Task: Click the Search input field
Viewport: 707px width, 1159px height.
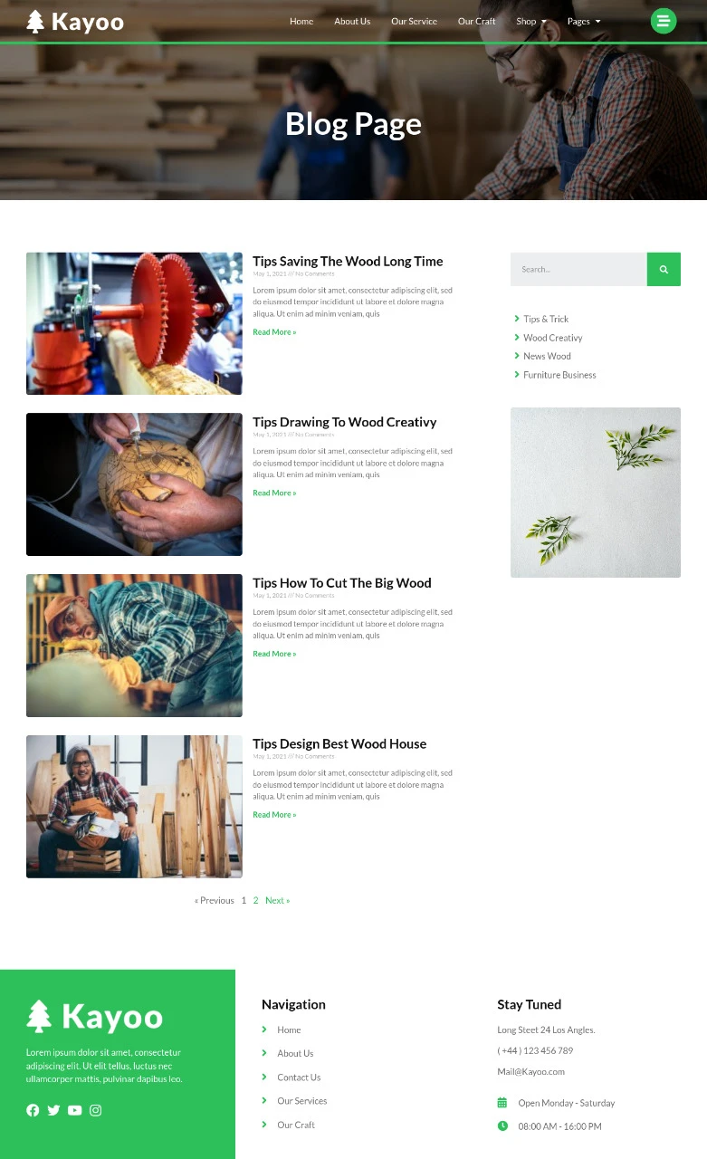Action: pos(578,269)
